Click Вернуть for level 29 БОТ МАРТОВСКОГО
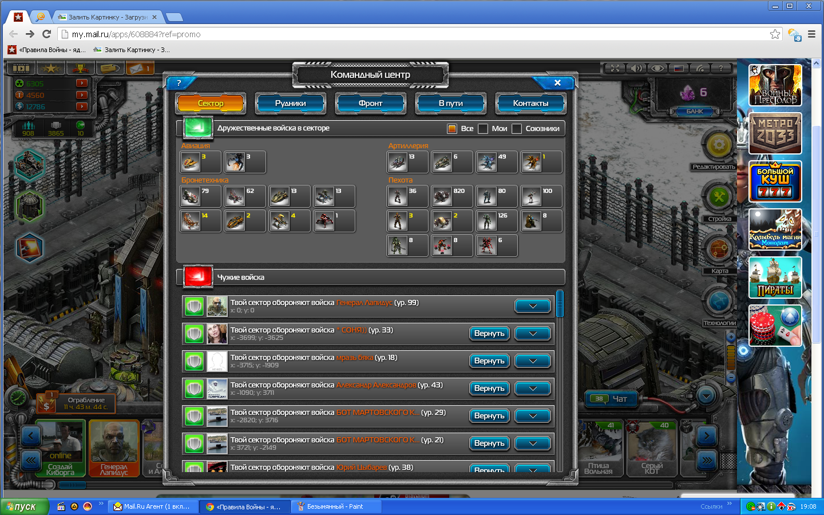 pyautogui.click(x=489, y=416)
